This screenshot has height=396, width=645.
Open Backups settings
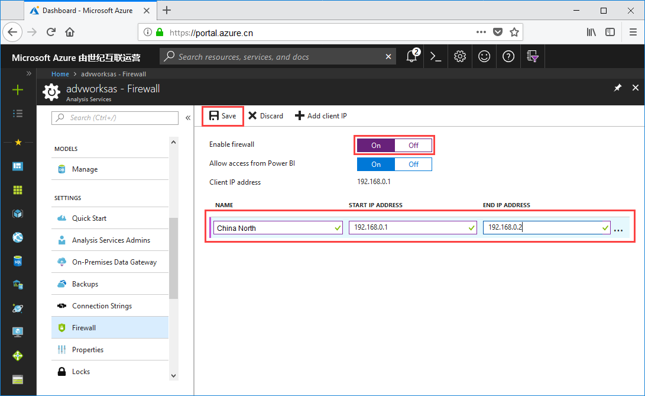[x=110, y=284]
